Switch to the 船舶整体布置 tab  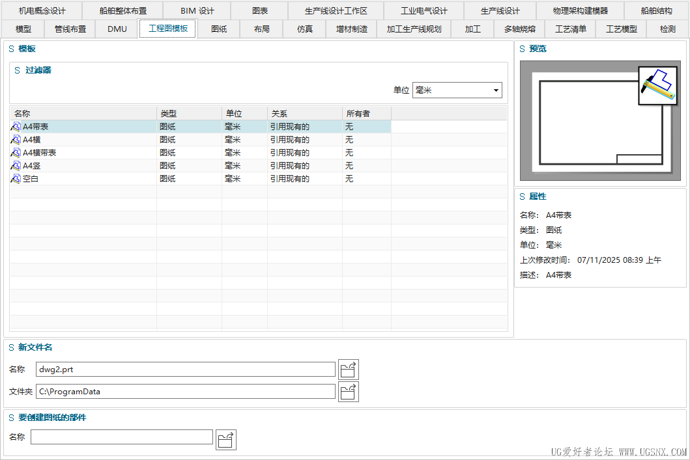pos(122,10)
